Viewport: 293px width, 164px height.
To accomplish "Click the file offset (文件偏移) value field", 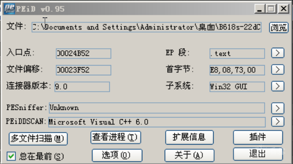I will 84,70.
